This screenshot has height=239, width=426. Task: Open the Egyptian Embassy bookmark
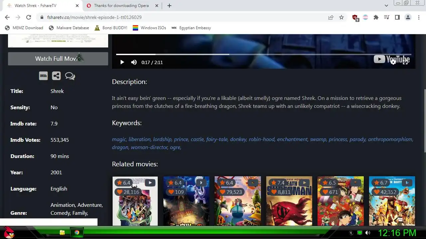(x=191, y=28)
